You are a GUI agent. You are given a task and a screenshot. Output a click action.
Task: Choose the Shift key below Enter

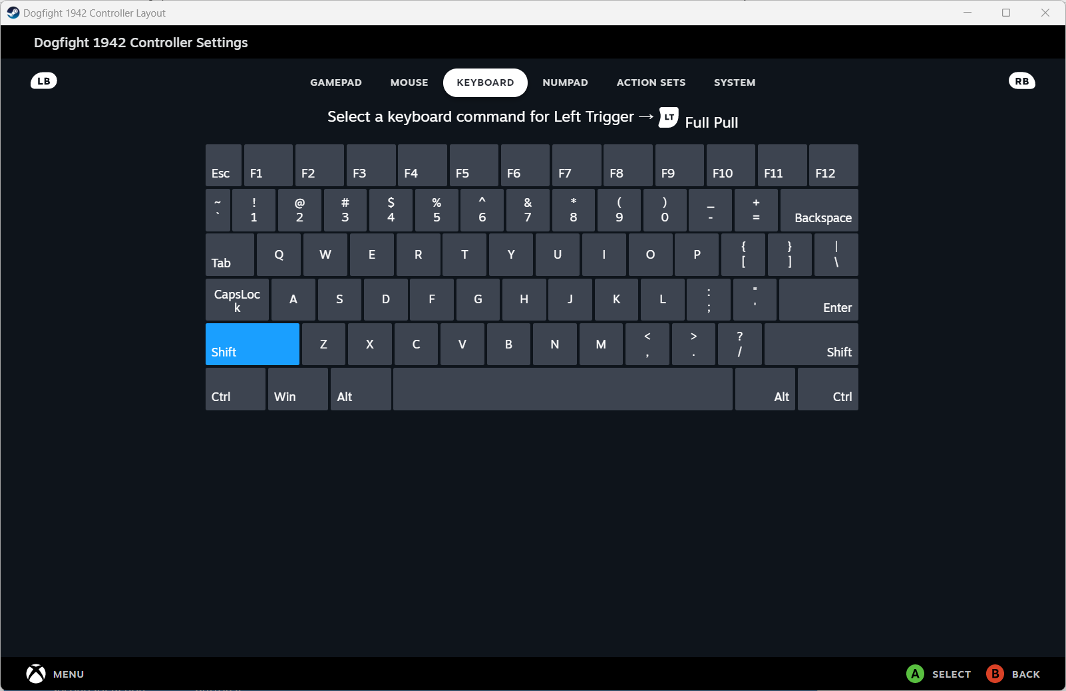[x=811, y=345]
